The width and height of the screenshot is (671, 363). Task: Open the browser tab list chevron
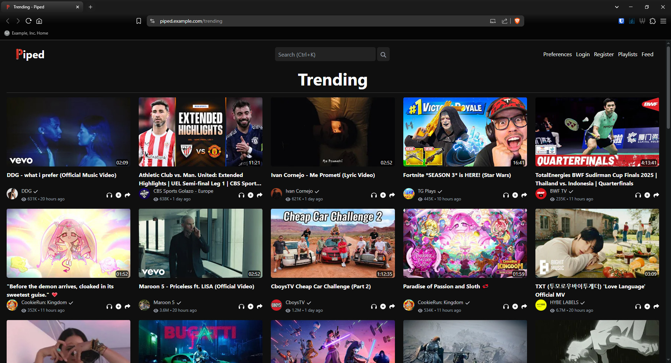[x=616, y=7]
